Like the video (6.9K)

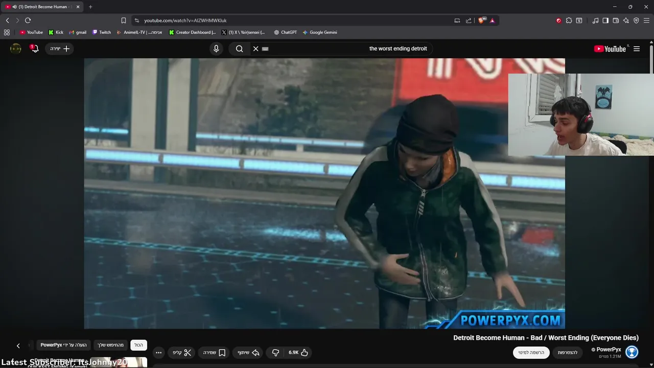tap(298, 353)
